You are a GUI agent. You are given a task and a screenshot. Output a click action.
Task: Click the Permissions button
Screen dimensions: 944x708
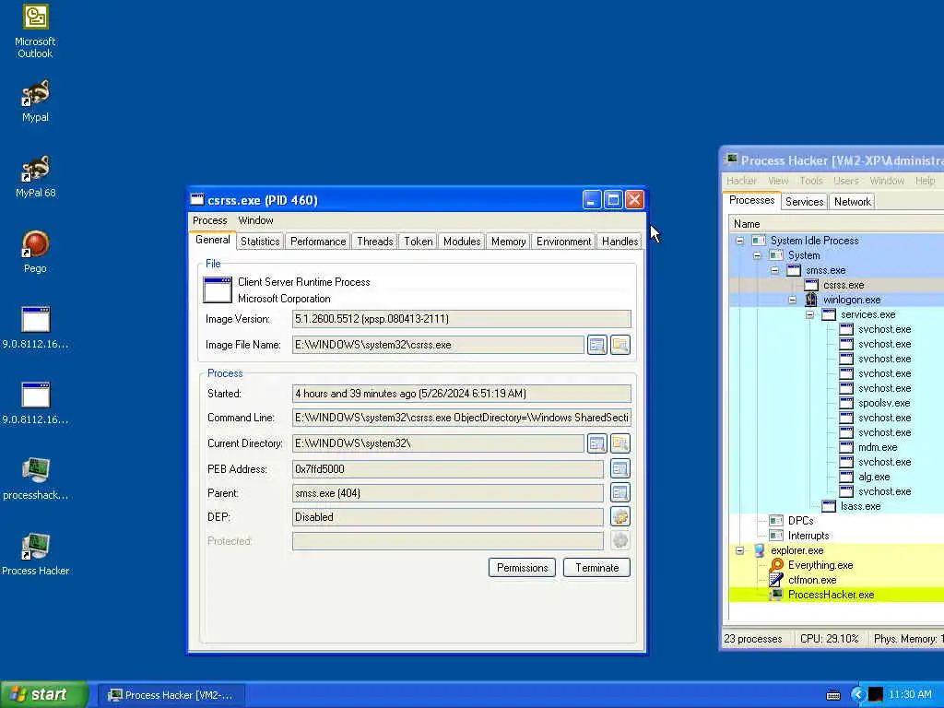click(522, 568)
